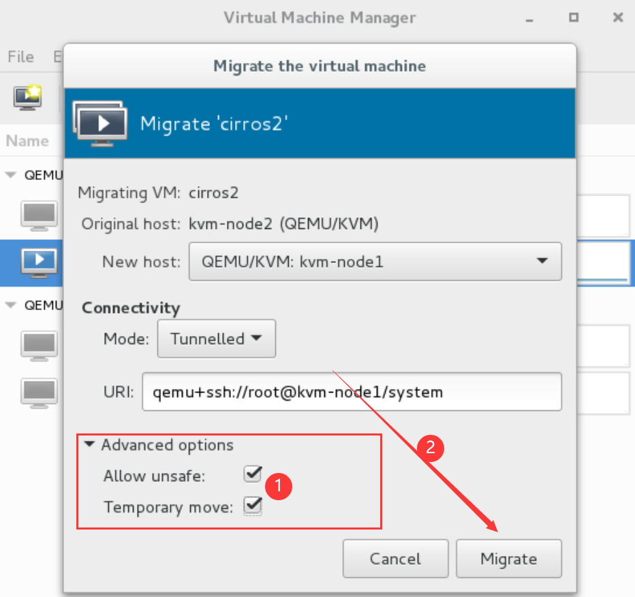Select the shut-off VM icon under first QEMU
The image size is (635, 597).
pos(40,215)
